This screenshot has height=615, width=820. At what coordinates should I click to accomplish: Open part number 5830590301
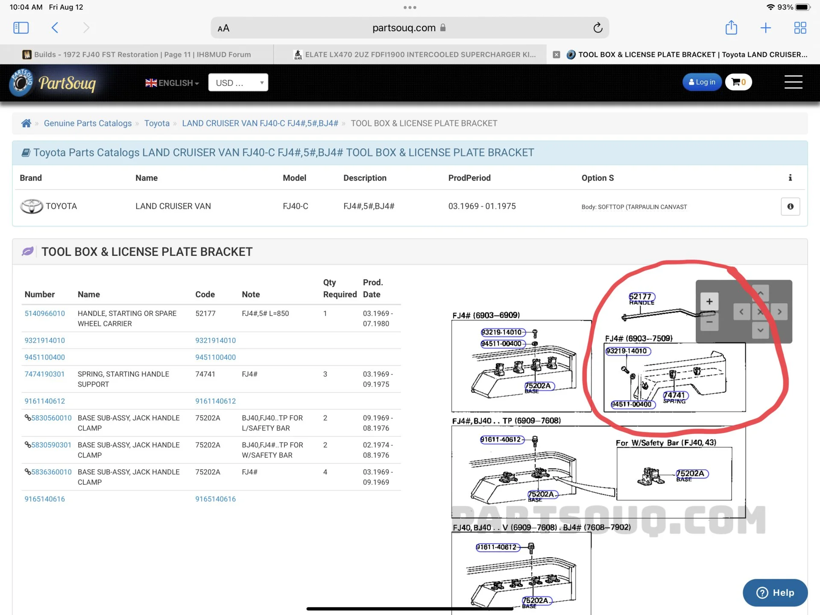click(51, 445)
